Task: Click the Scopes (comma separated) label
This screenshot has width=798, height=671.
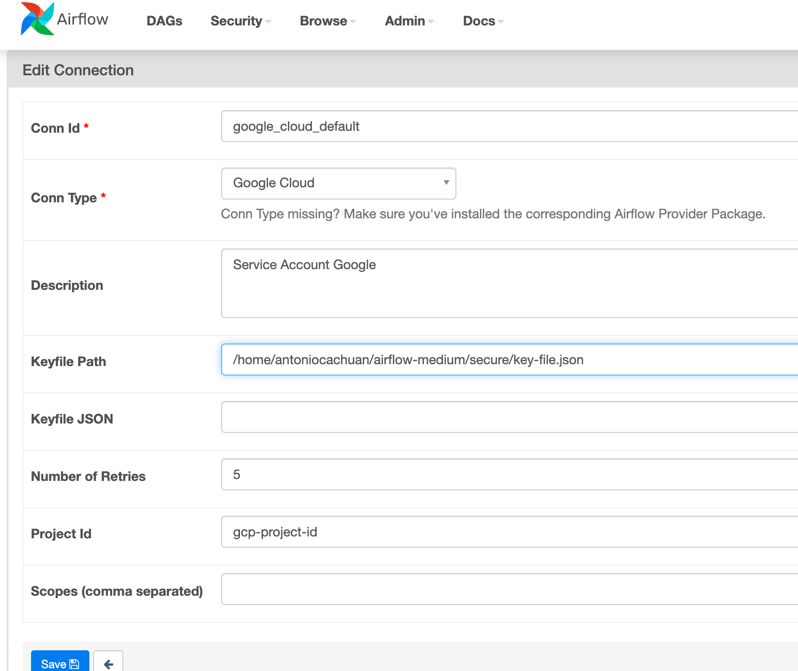Action: coord(117,591)
